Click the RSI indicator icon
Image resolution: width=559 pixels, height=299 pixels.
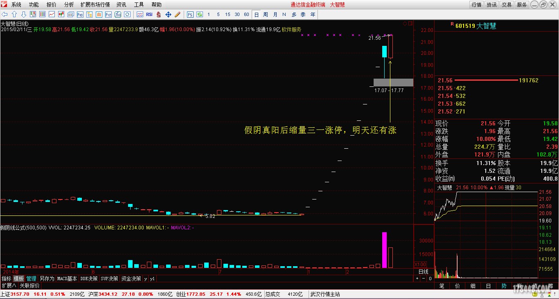coord(149,14)
